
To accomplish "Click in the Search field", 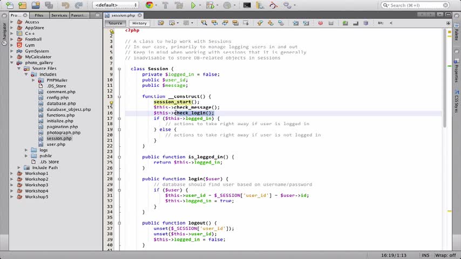I will (x=415, y=5).
